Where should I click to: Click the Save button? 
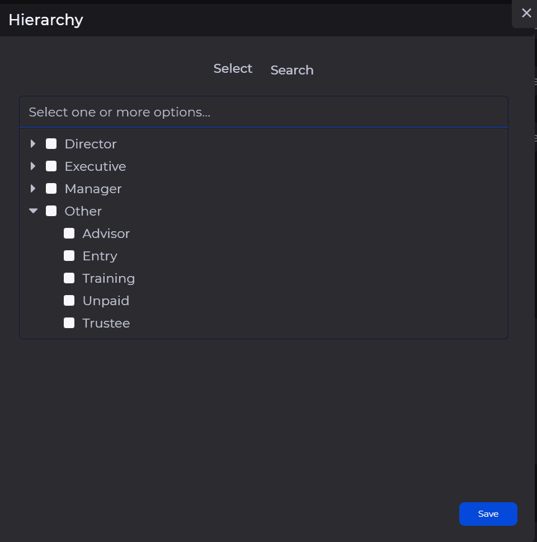pyautogui.click(x=488, y=514)
